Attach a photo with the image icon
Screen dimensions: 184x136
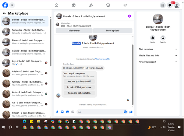click(x=62, y=112)
